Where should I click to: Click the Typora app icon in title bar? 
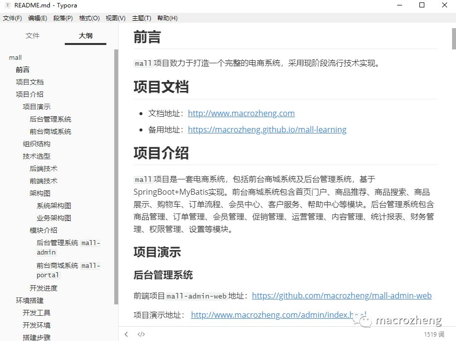[x=7, y=5]
